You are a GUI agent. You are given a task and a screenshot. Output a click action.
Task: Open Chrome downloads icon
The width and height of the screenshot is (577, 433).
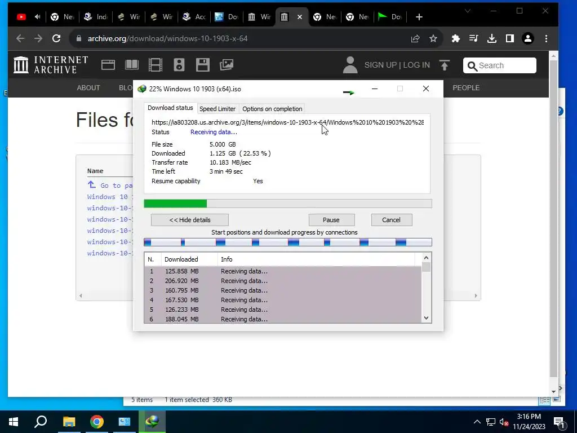[491, 38]
